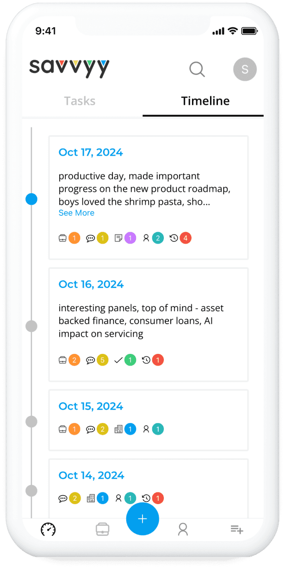
Task: Open the dashboard speedometer icon in bottom navigation
Action: [x=48, y=529]
